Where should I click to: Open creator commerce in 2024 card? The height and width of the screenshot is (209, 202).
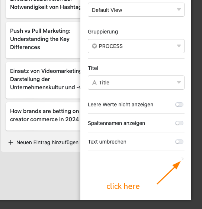(x=43, y=116)
